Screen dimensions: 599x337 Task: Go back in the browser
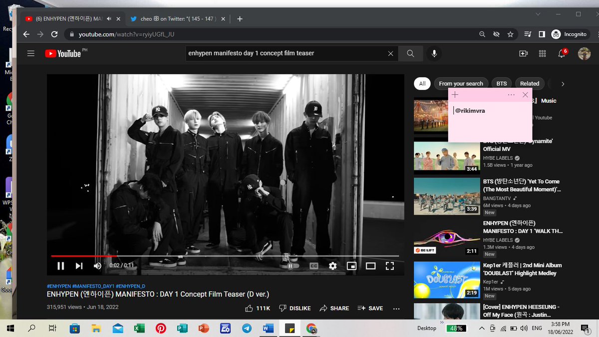click(26, 34)
